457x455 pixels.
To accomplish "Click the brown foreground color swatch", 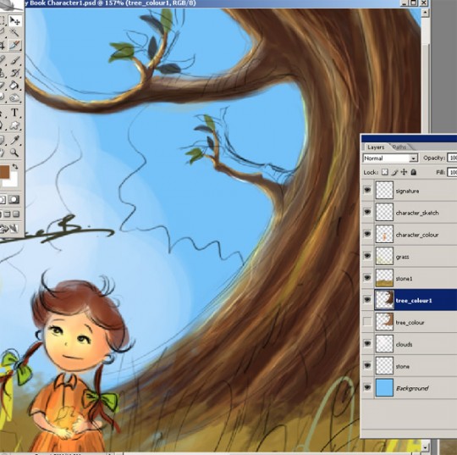I will pos(4,172).
